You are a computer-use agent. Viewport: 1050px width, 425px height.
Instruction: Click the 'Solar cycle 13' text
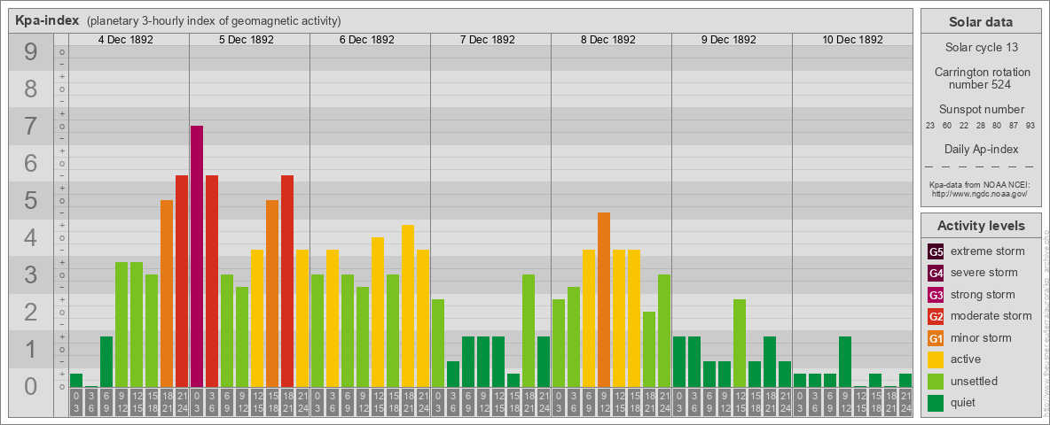coord(981,48)
